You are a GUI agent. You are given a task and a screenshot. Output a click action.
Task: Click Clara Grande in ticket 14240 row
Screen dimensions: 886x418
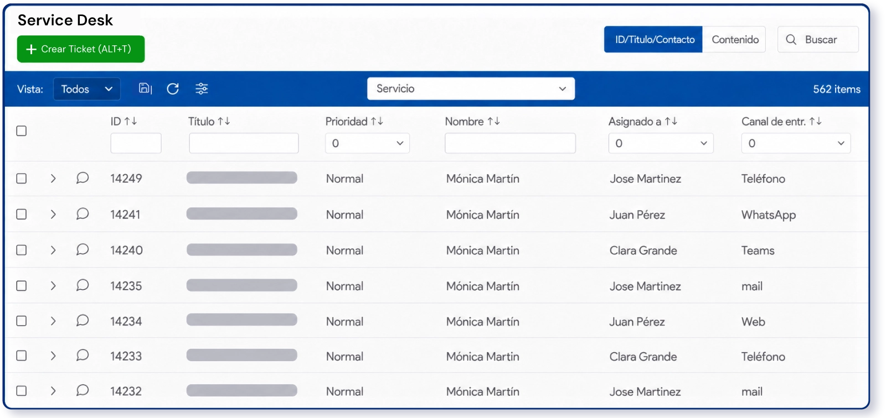[643, 250]
